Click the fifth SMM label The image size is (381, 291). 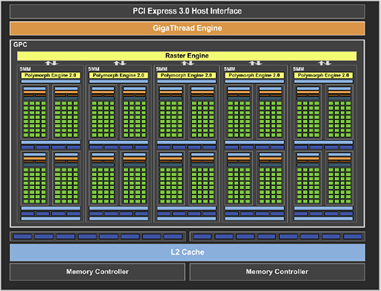(x=298, y=69)
